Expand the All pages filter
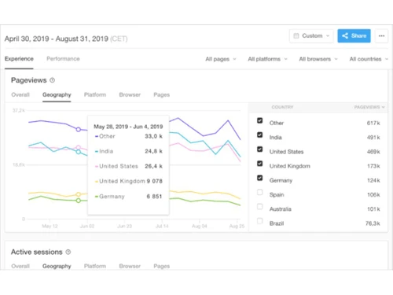Image resolution: width=393 pixels, height=295 pixels. pyautogui.click(x=221, y=59)
